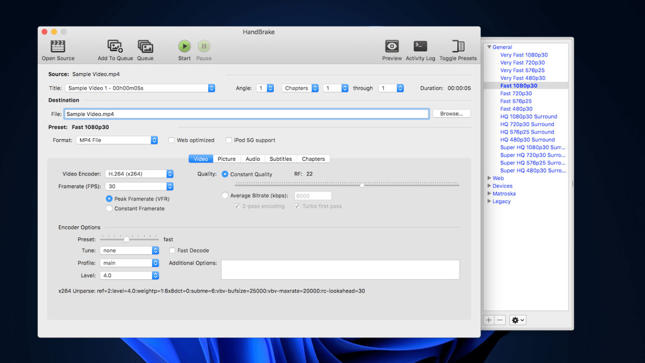Image resolution: width=645 pixels, height=363 pixels.
Task: Select Constant Framerate option
Action: coord(109,208)
